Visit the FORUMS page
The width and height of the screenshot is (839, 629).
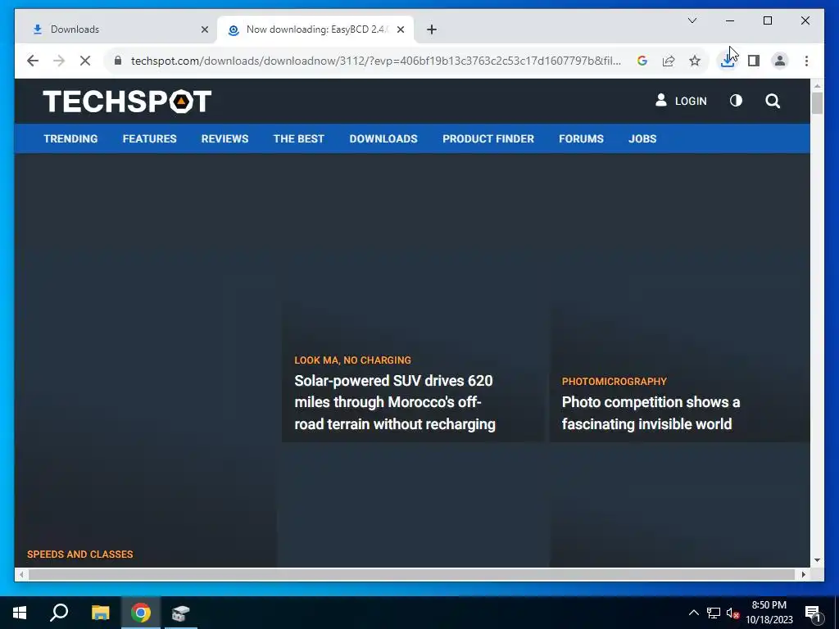pyautogui.click(x=581, y=138)
